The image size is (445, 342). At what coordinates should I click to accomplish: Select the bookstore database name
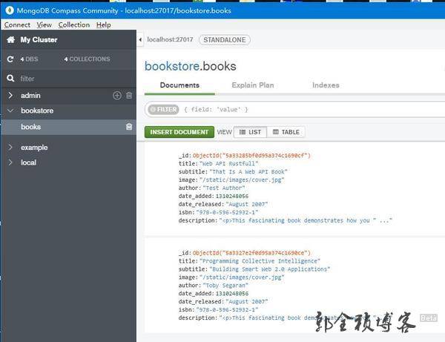coord(37,111)
